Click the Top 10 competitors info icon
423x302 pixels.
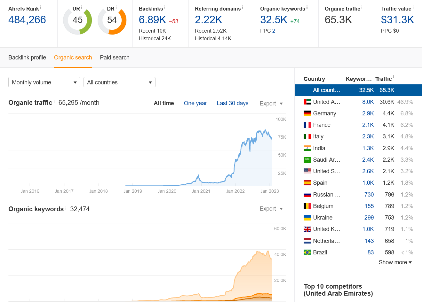pyautogui.click(x=375, y=292)
